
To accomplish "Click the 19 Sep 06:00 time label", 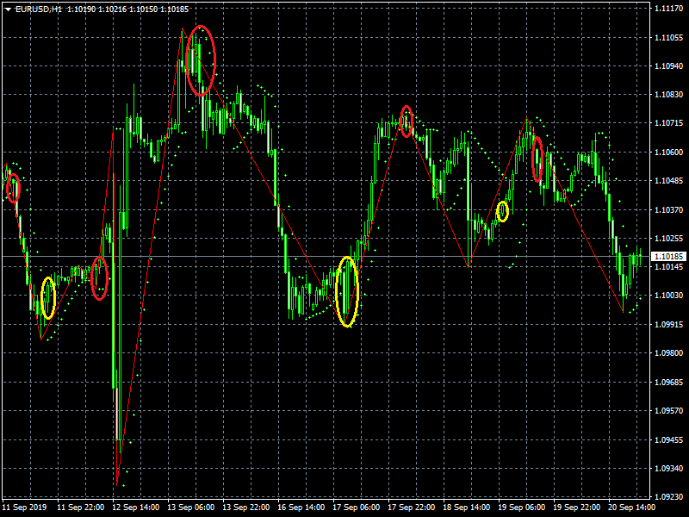I will 522,508.
